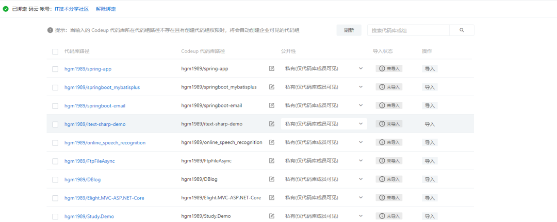Open the hgm1989/Study.Demo repository link
Viewport: 557px width, 222px height.
89,216
